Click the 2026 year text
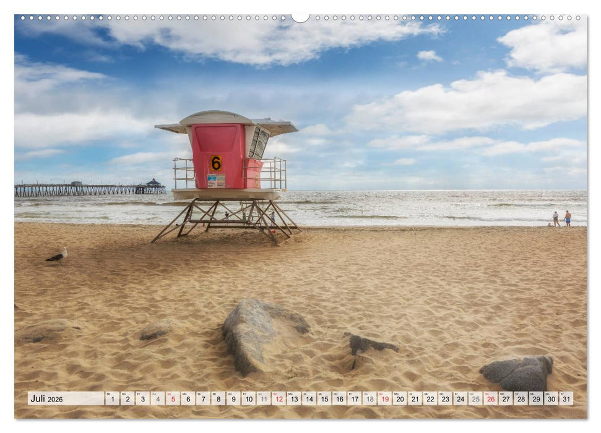Viewport: 601px width, 433px height. click(54, 400)
